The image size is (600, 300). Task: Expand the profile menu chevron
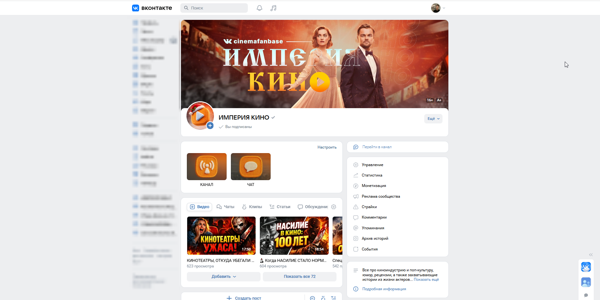tap(444, 8)
